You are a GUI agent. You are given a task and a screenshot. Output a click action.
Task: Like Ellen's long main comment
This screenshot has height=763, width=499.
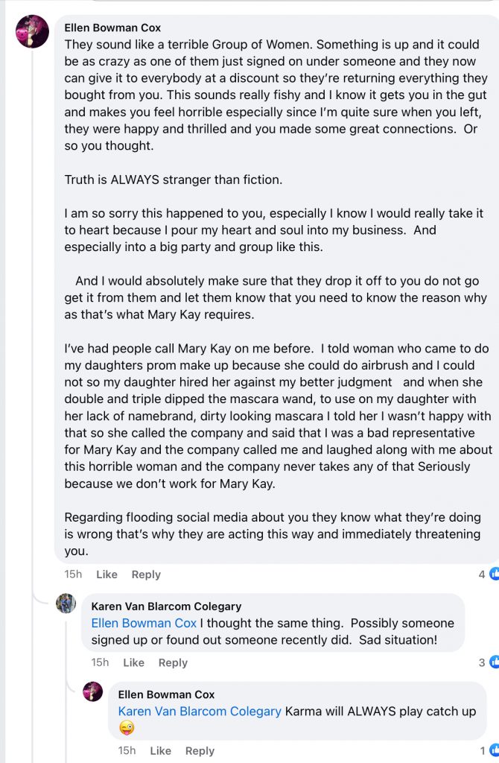[107, 574]
